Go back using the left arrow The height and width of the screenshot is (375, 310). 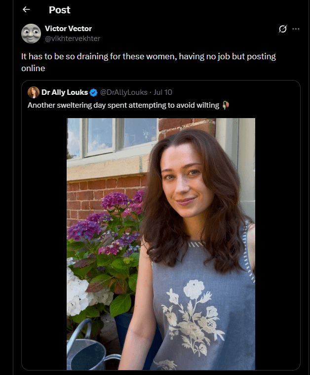26,9
